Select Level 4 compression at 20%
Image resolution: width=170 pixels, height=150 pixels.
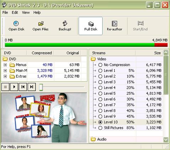[x=100, y=88]
